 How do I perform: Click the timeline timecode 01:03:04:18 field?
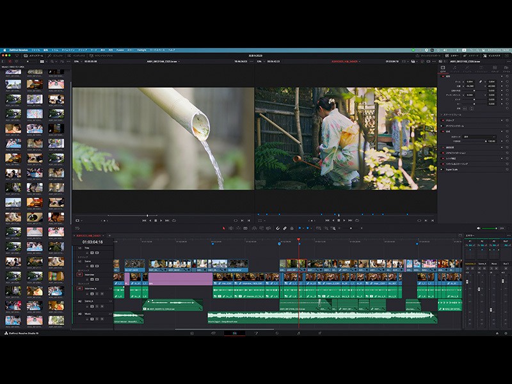coord(92,242)
